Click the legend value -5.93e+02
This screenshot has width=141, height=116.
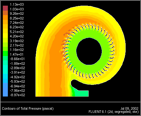tap(17, 81)
